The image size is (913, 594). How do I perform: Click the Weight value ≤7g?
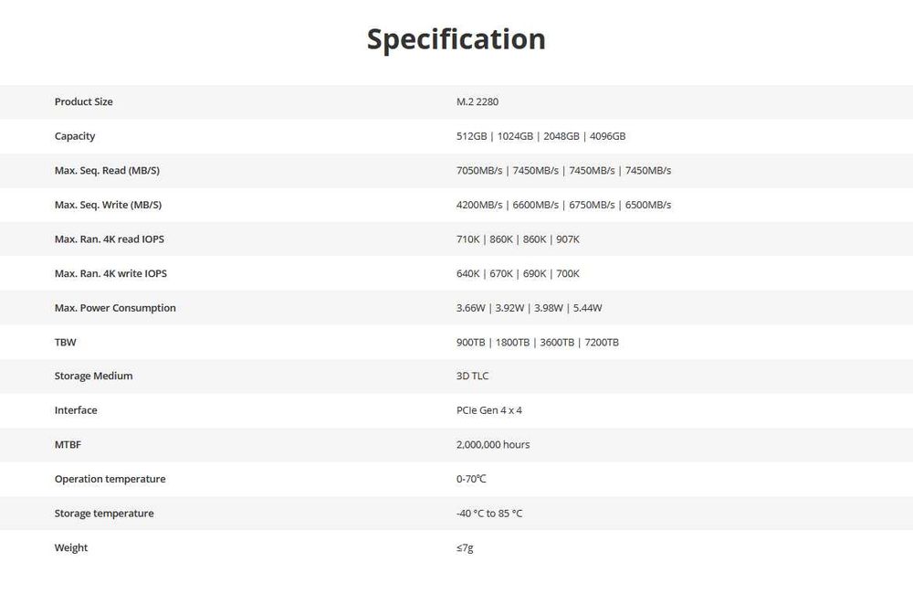click(465, 548)
